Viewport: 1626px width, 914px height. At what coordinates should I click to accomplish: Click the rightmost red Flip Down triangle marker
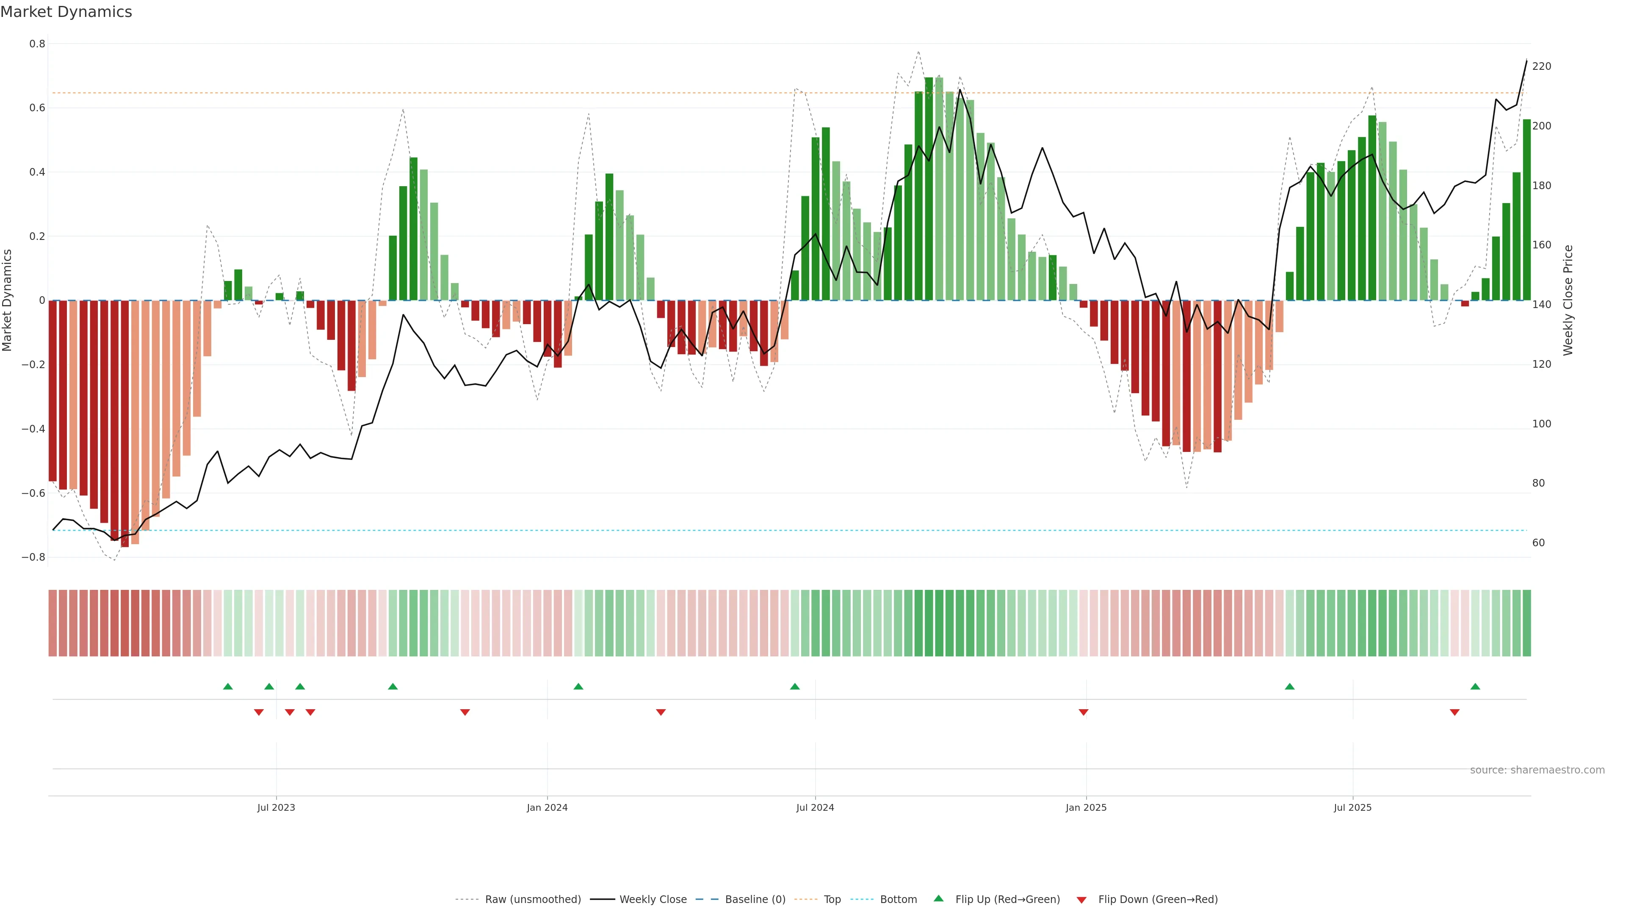click(1455, 712)
